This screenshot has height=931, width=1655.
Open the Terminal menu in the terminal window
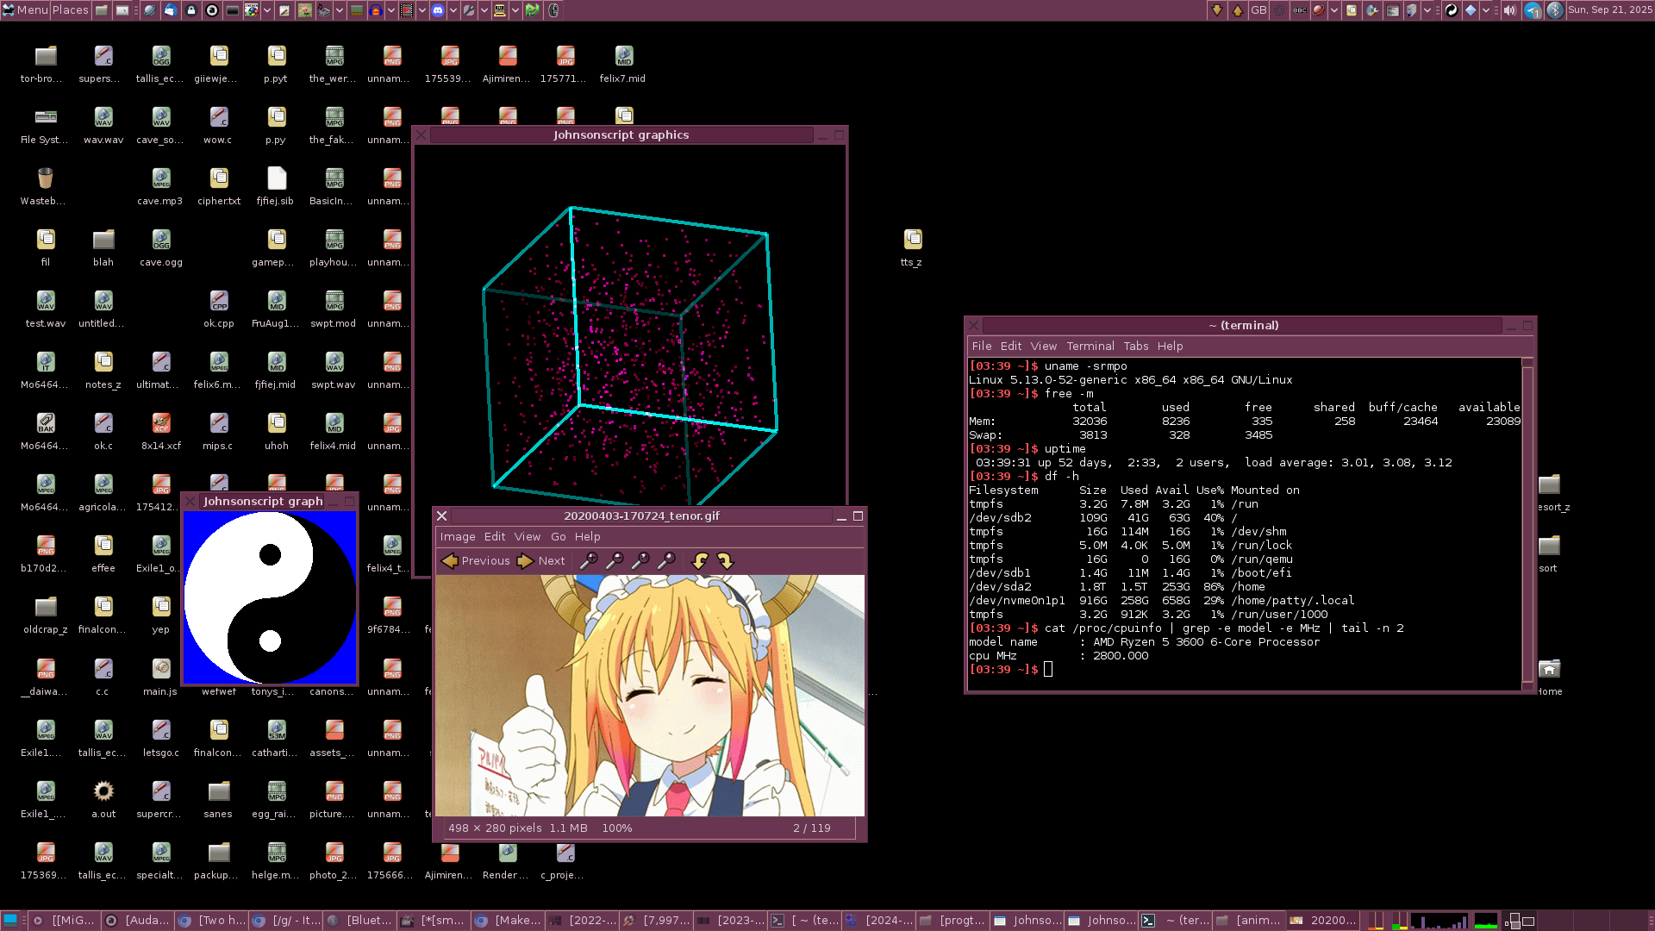coord(1090,346)
